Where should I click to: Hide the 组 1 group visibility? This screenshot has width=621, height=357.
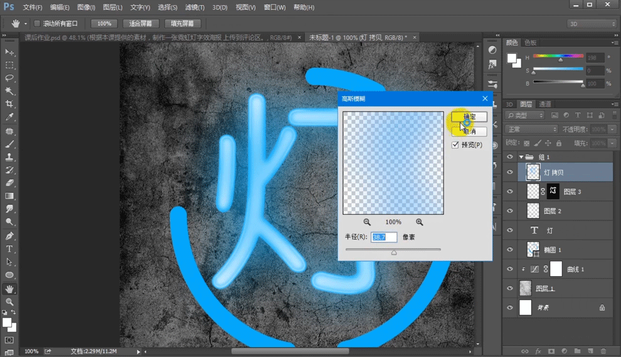[x=510, y=157]
